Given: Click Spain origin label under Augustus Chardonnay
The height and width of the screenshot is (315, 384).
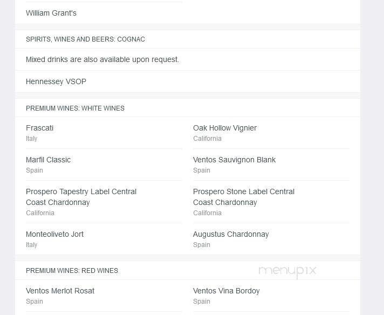Looking at the screenshot, I should tap(202, 245).
